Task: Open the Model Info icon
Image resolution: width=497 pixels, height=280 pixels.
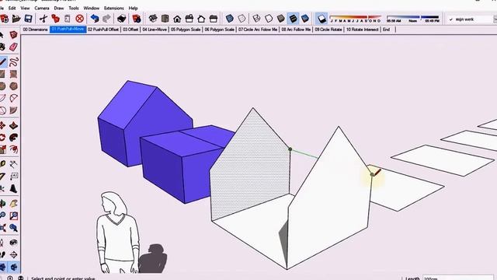Action: point(137,19)
